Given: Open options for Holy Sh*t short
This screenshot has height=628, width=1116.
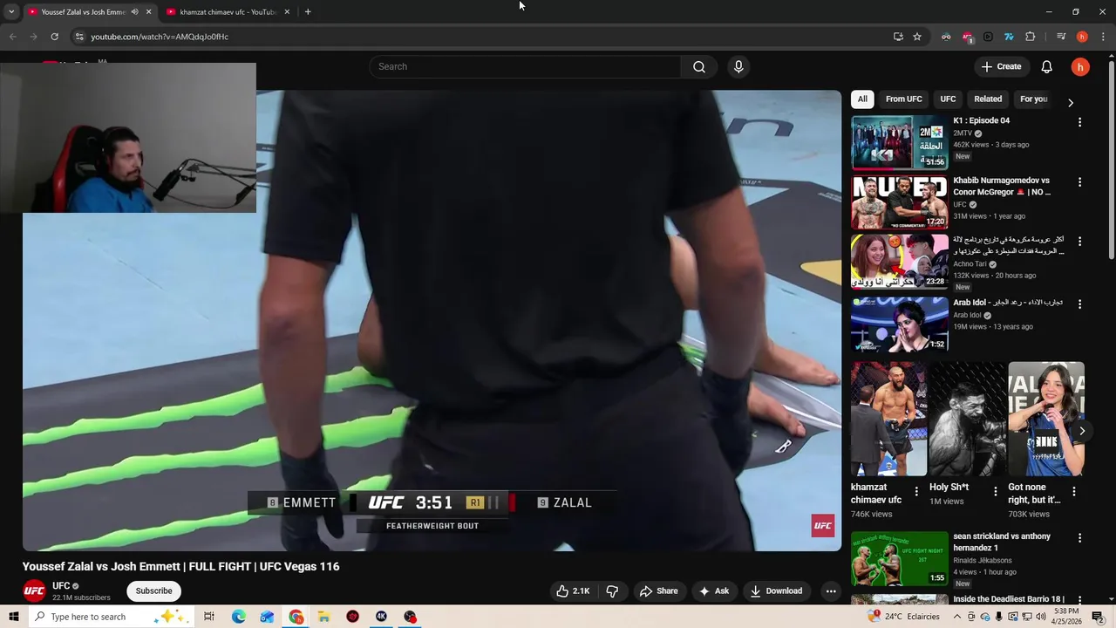Looking at the screenshot, I should pos(995,491).
